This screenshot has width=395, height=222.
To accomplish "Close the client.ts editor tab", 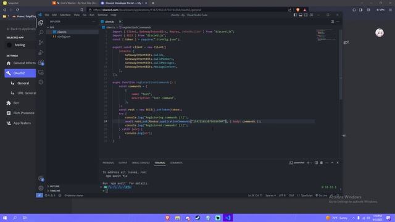I will click(120, 22).
